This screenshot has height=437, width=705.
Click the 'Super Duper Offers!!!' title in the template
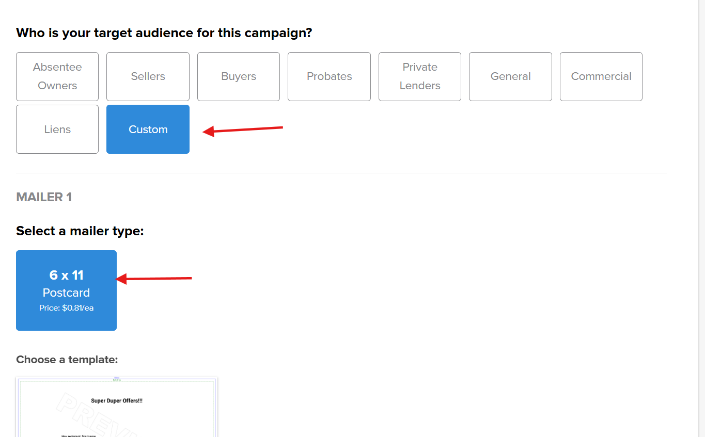(x=117, y=401)
